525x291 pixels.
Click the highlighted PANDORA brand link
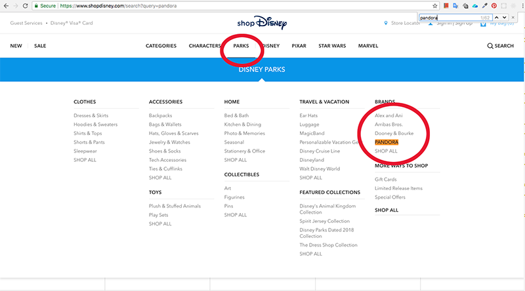click(387, 142)
